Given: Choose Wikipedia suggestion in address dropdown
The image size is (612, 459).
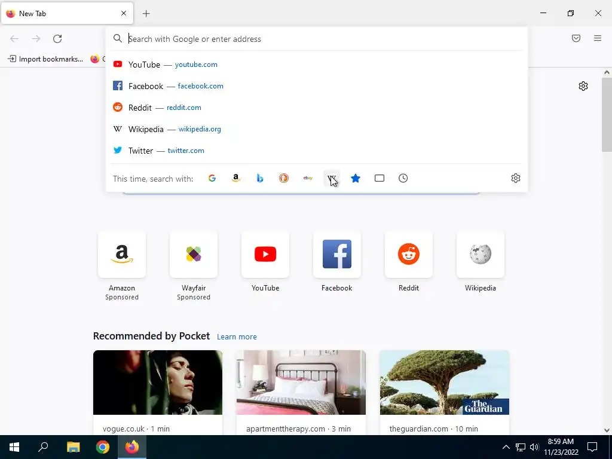Looking at the screenshot, I should [x=317, y=129].
